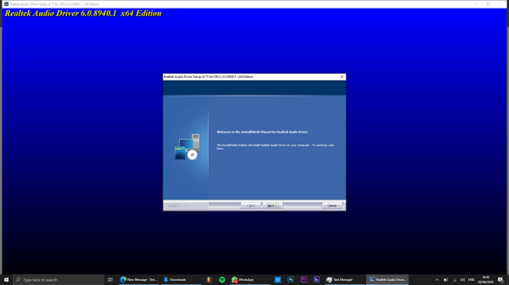
Task: Click the Next button in setup wizard
Action: (273, 206)
